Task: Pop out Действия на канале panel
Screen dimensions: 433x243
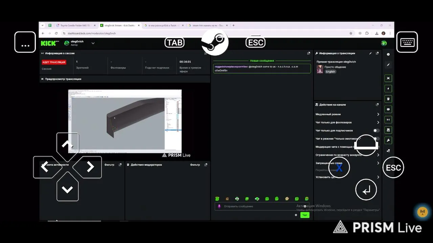Action: pos(377,105)
